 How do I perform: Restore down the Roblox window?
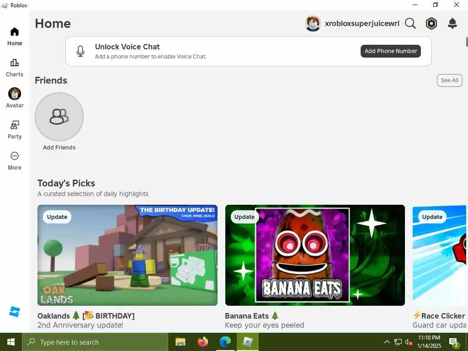point(436,5)
